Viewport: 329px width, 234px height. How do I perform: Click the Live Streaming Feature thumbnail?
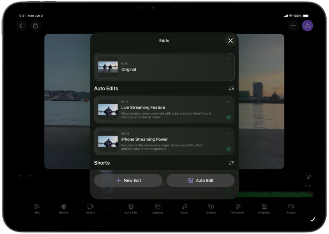coord(108,109)
